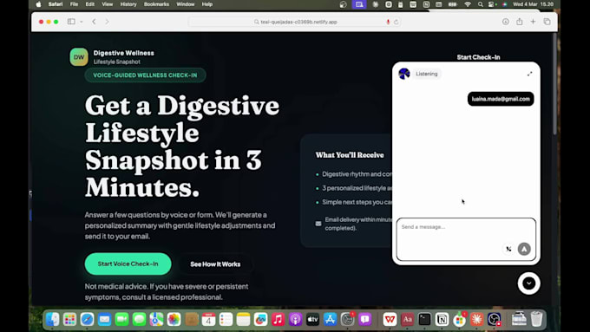This screenshot has width=590, height=332.
Task: Open a new tab with plus button
Action: tap(533, 22)
